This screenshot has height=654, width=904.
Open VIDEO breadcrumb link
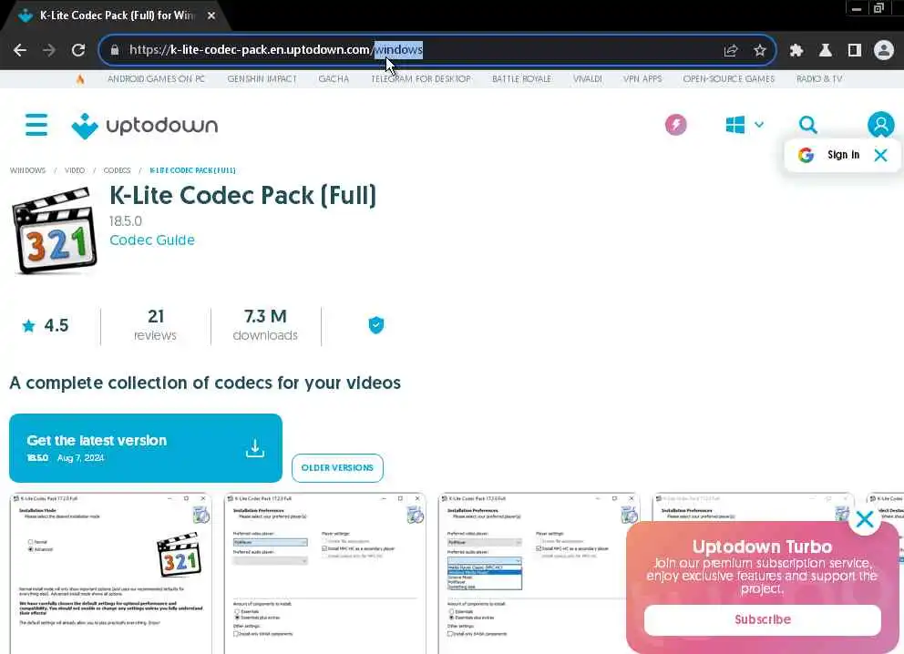[75, 170]
